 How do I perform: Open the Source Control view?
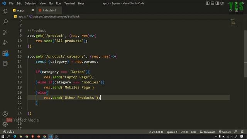click(5, 32)
